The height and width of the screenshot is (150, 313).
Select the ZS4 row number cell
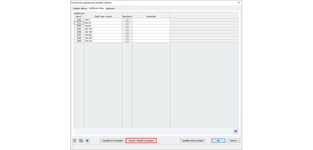pos(79,26)
